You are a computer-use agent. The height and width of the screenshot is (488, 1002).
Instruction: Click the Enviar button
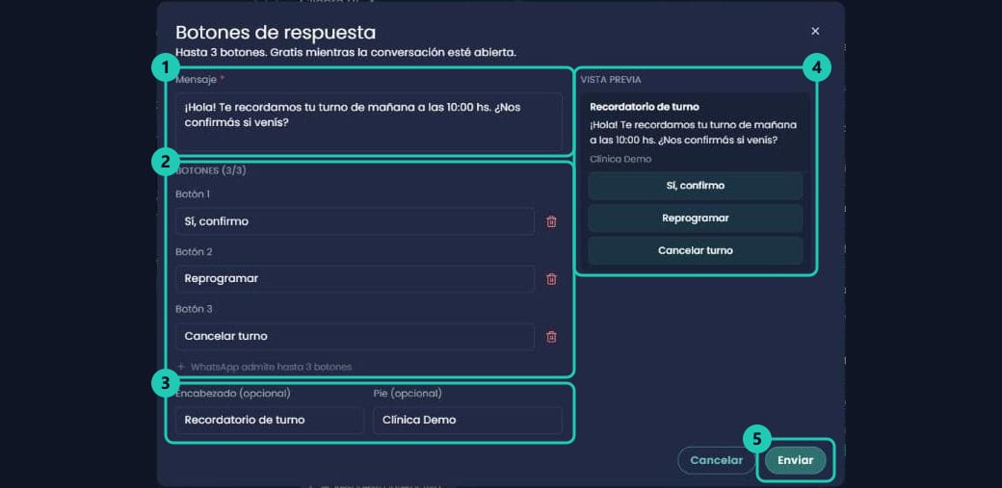[796, 460]
